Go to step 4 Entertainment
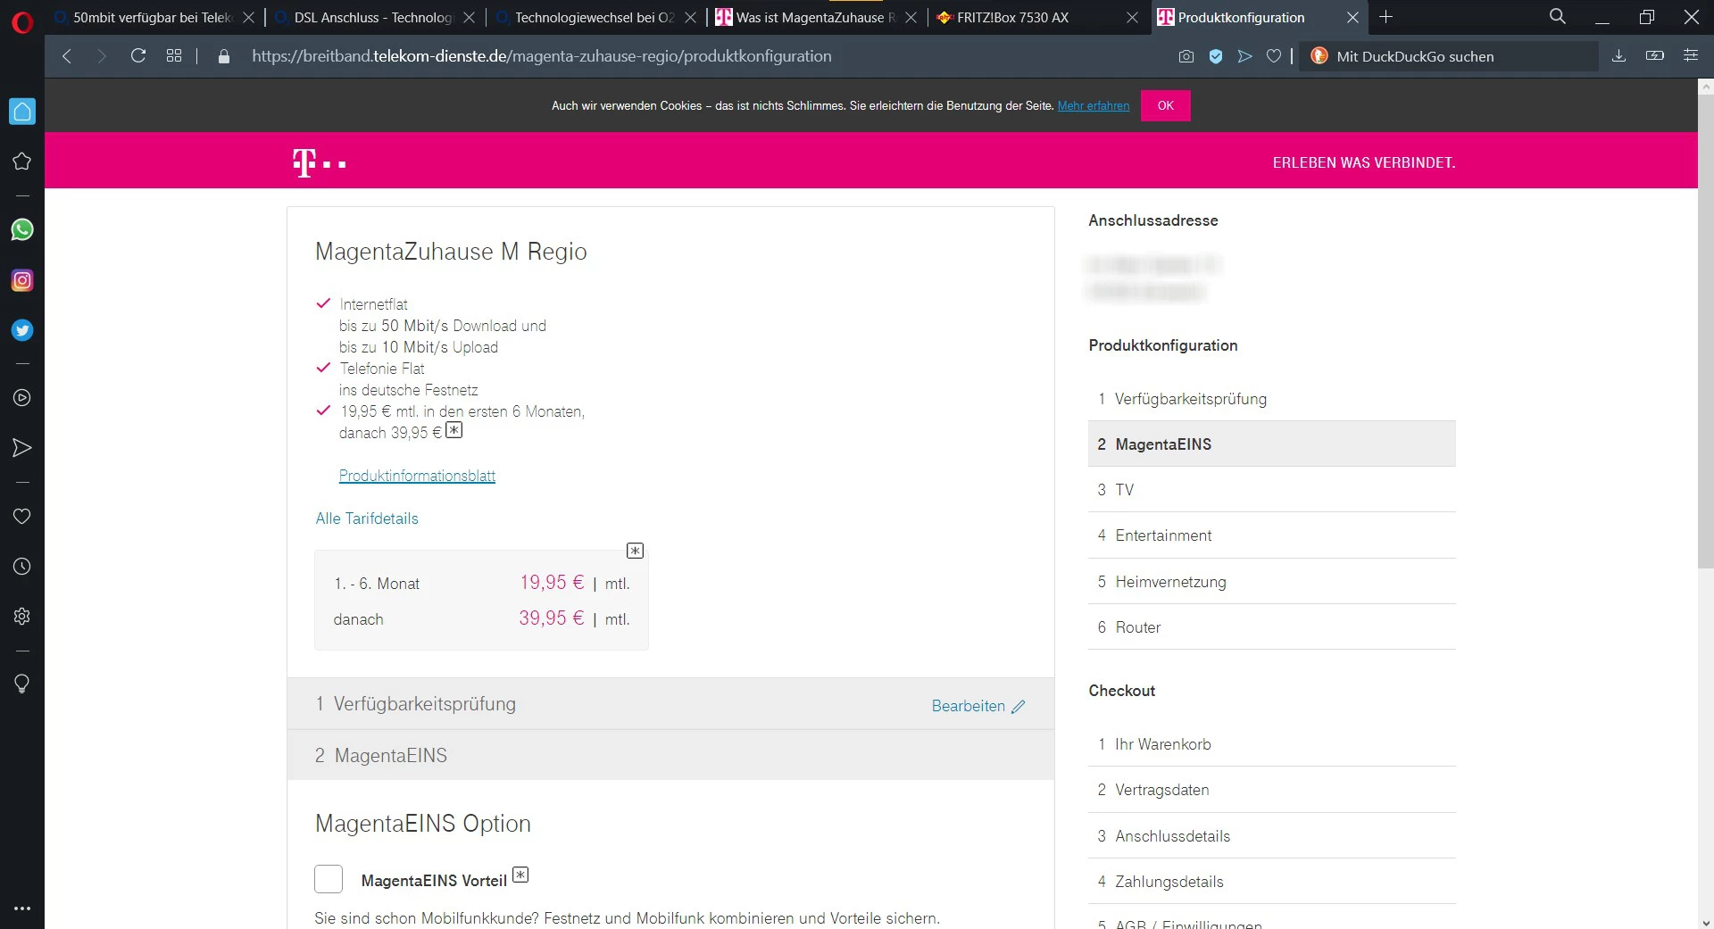This screenshot has width=1714, height=929. point(1272,535)
